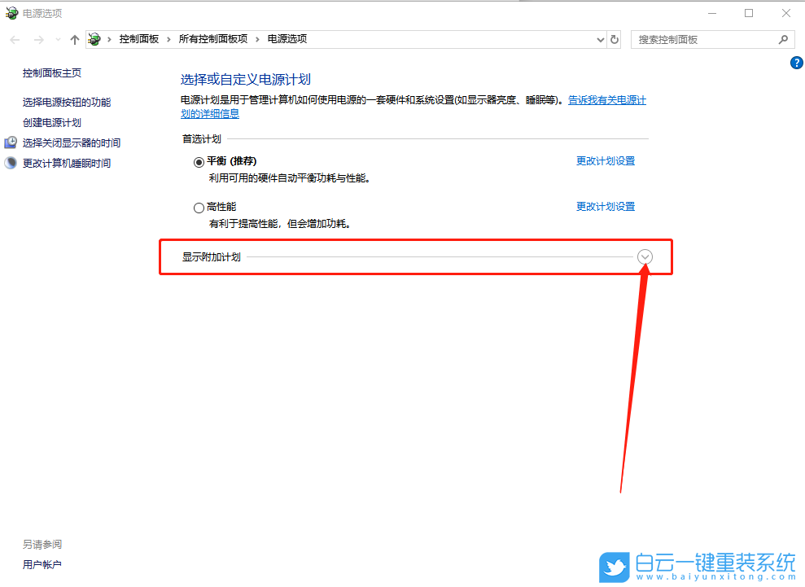The image size is (805, 587).
Task: Open the address bar dropdown arrow
Action: [600, 39]
